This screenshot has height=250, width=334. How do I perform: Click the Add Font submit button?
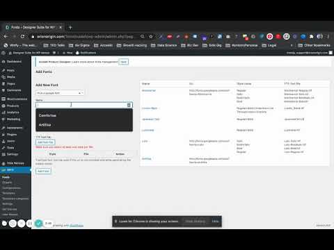pos(43,172)
